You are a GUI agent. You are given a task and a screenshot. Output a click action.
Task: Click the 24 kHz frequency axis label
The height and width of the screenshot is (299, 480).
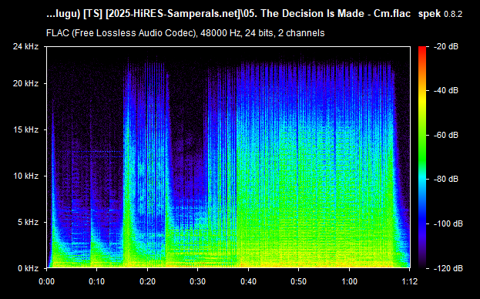(x=25, y=46)
